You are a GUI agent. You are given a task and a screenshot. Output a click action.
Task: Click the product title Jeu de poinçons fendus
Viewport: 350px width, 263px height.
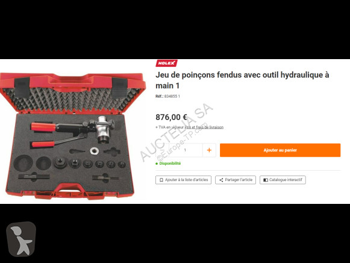pos(242,80)
